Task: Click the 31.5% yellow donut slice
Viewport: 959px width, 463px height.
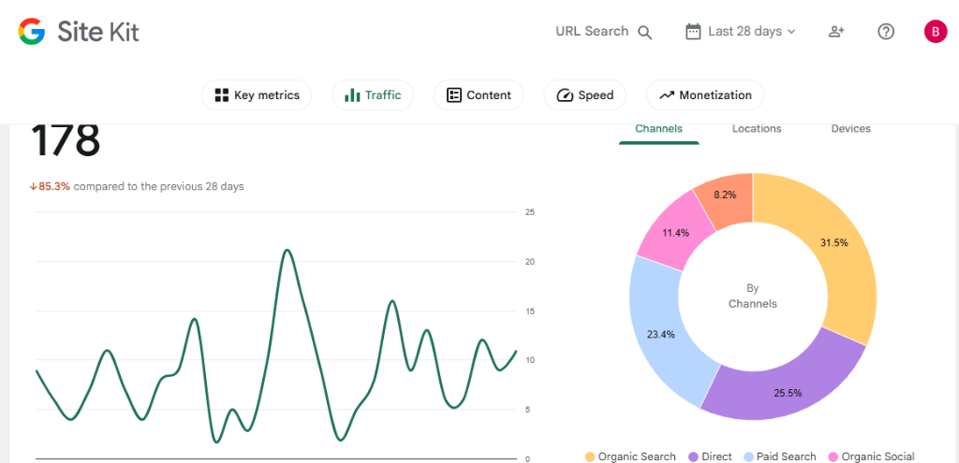Action: click(x=833, y=242)
